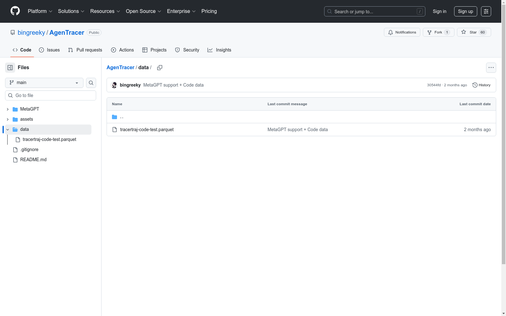Select tracertraj-code-test.parquet in the file tree

click(x=49, y=140)
